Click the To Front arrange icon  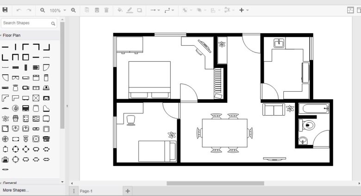[185, 10]
